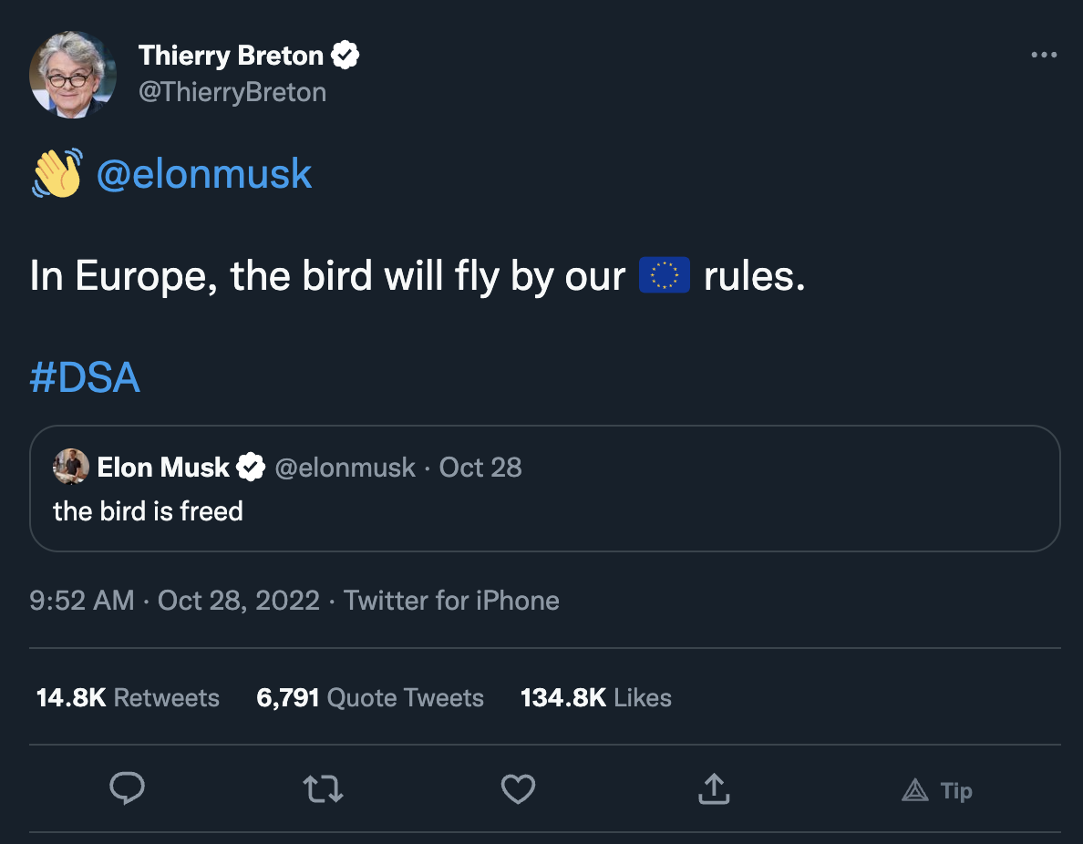
Task: Click Thierry Breton's verified badge
Action: click(345, 56)
